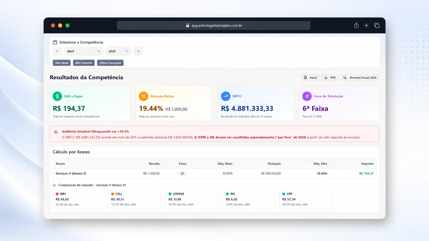429x241 pixels.
Task: Download the PDF report
Action: click(330, 78)
